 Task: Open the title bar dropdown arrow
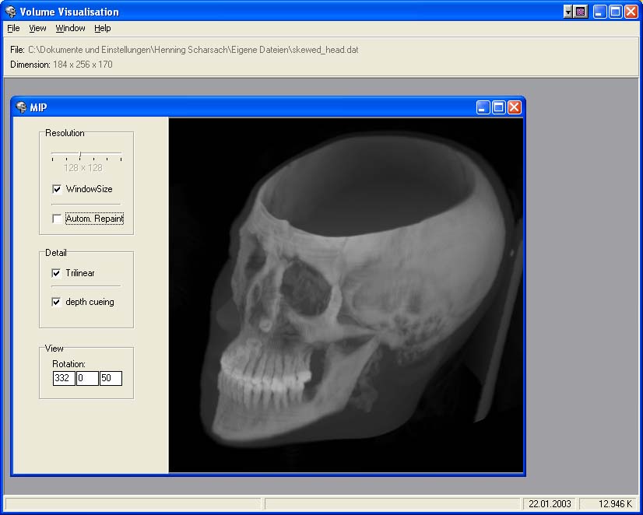[569, 12]
